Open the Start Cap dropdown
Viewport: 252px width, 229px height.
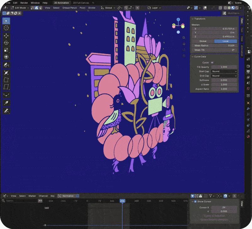tap(224, 72)
